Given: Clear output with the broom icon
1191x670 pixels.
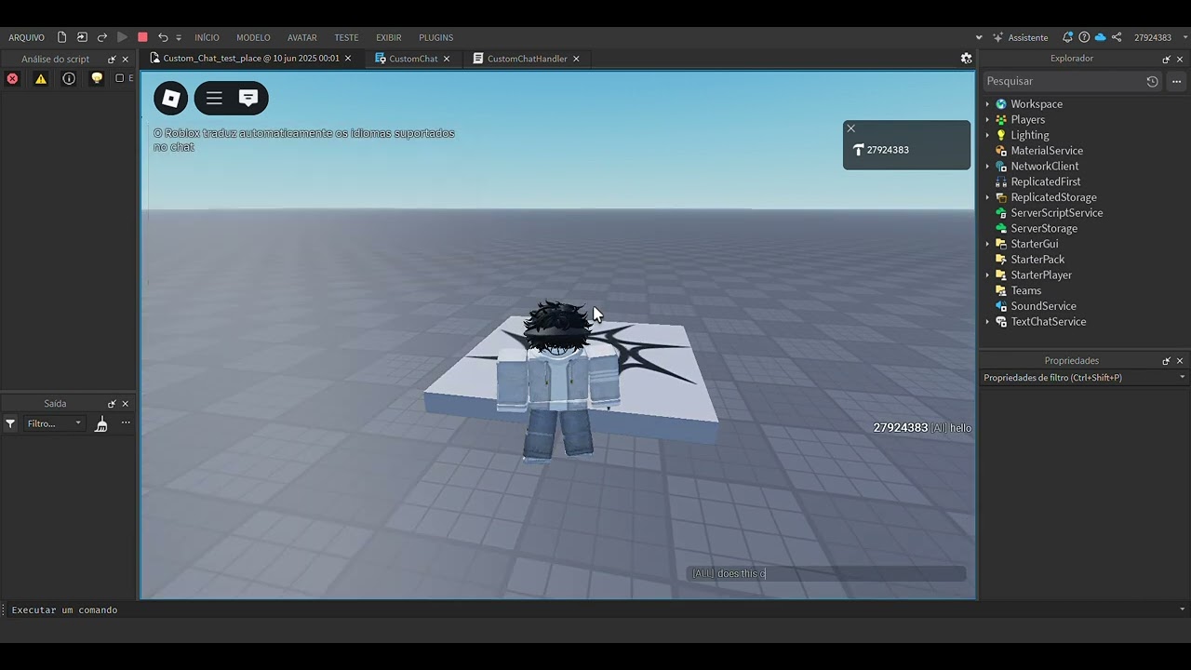Looking at the screenshot, I should click(x=101, y=424).
